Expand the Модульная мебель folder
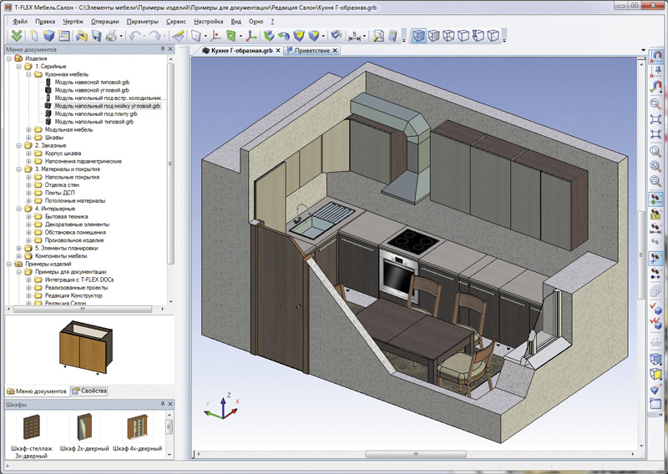 pyautogui.click(x=28, y=129)
